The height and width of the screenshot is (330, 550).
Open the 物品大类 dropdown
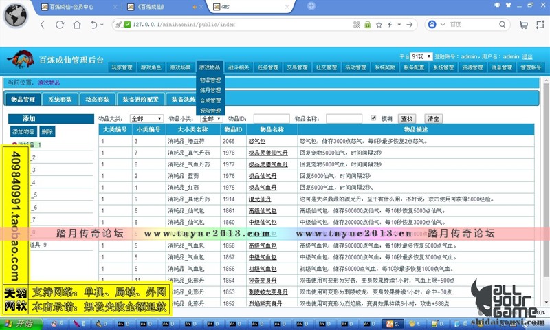tap(146, 119)
